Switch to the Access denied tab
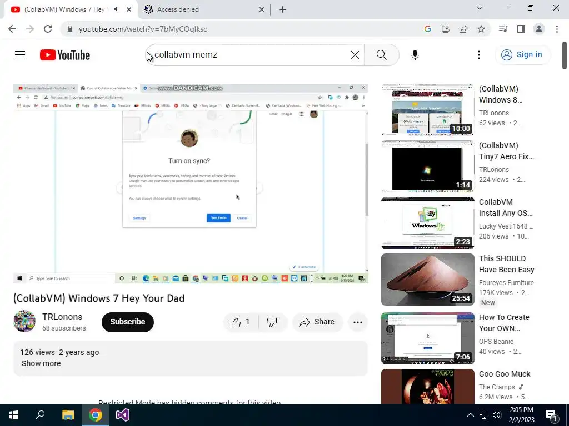Screen dimensions: 569x426 pyautogui.click(x=204, y=9)
